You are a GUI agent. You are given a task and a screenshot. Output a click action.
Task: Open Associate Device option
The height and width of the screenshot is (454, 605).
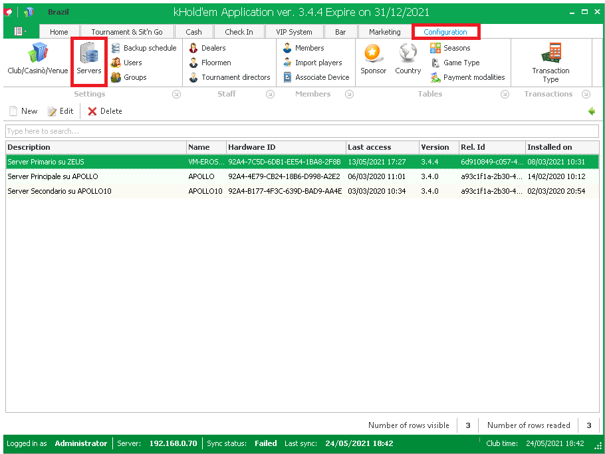316,77
